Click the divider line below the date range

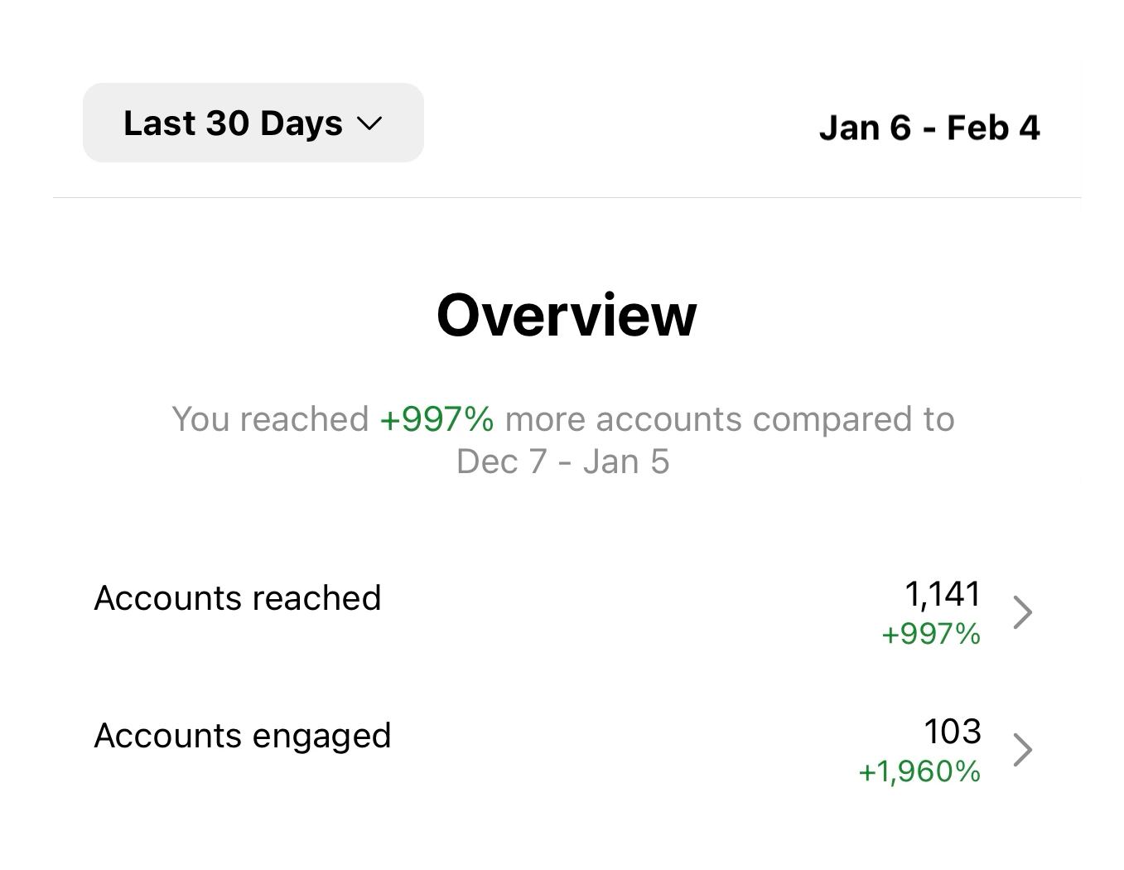(x=567, y=197)
